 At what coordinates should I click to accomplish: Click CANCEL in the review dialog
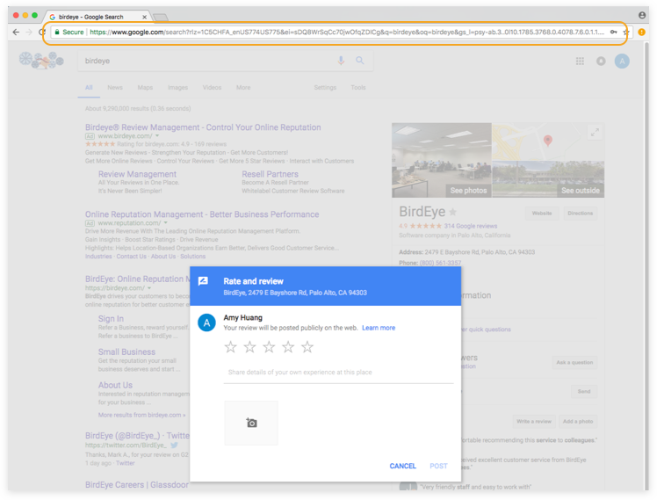402,466
